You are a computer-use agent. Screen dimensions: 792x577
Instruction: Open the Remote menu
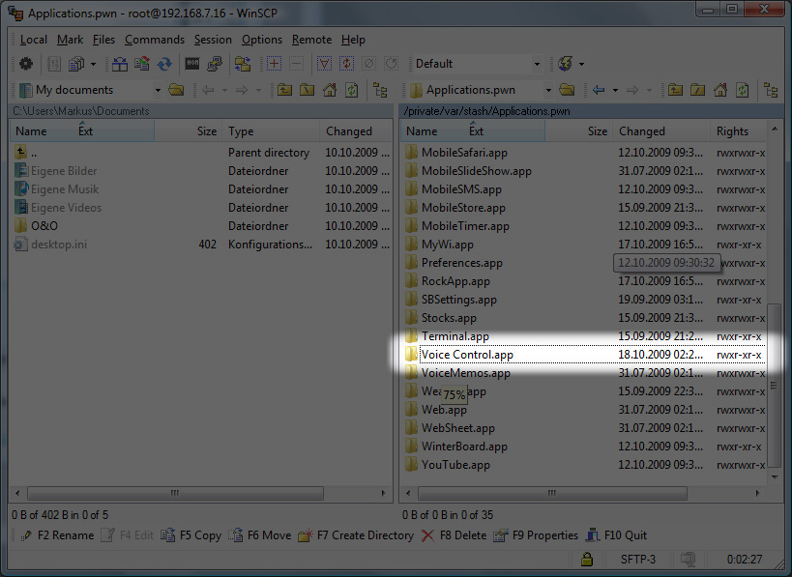311,40
